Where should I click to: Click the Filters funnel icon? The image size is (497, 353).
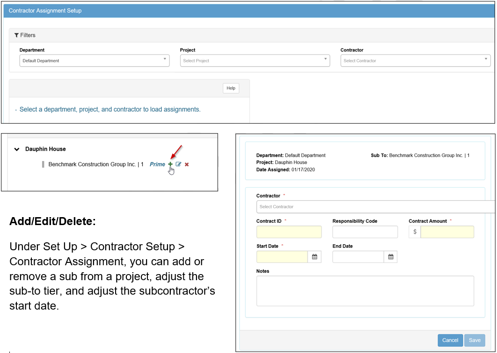pyautogui.click(x=16, y=35)
